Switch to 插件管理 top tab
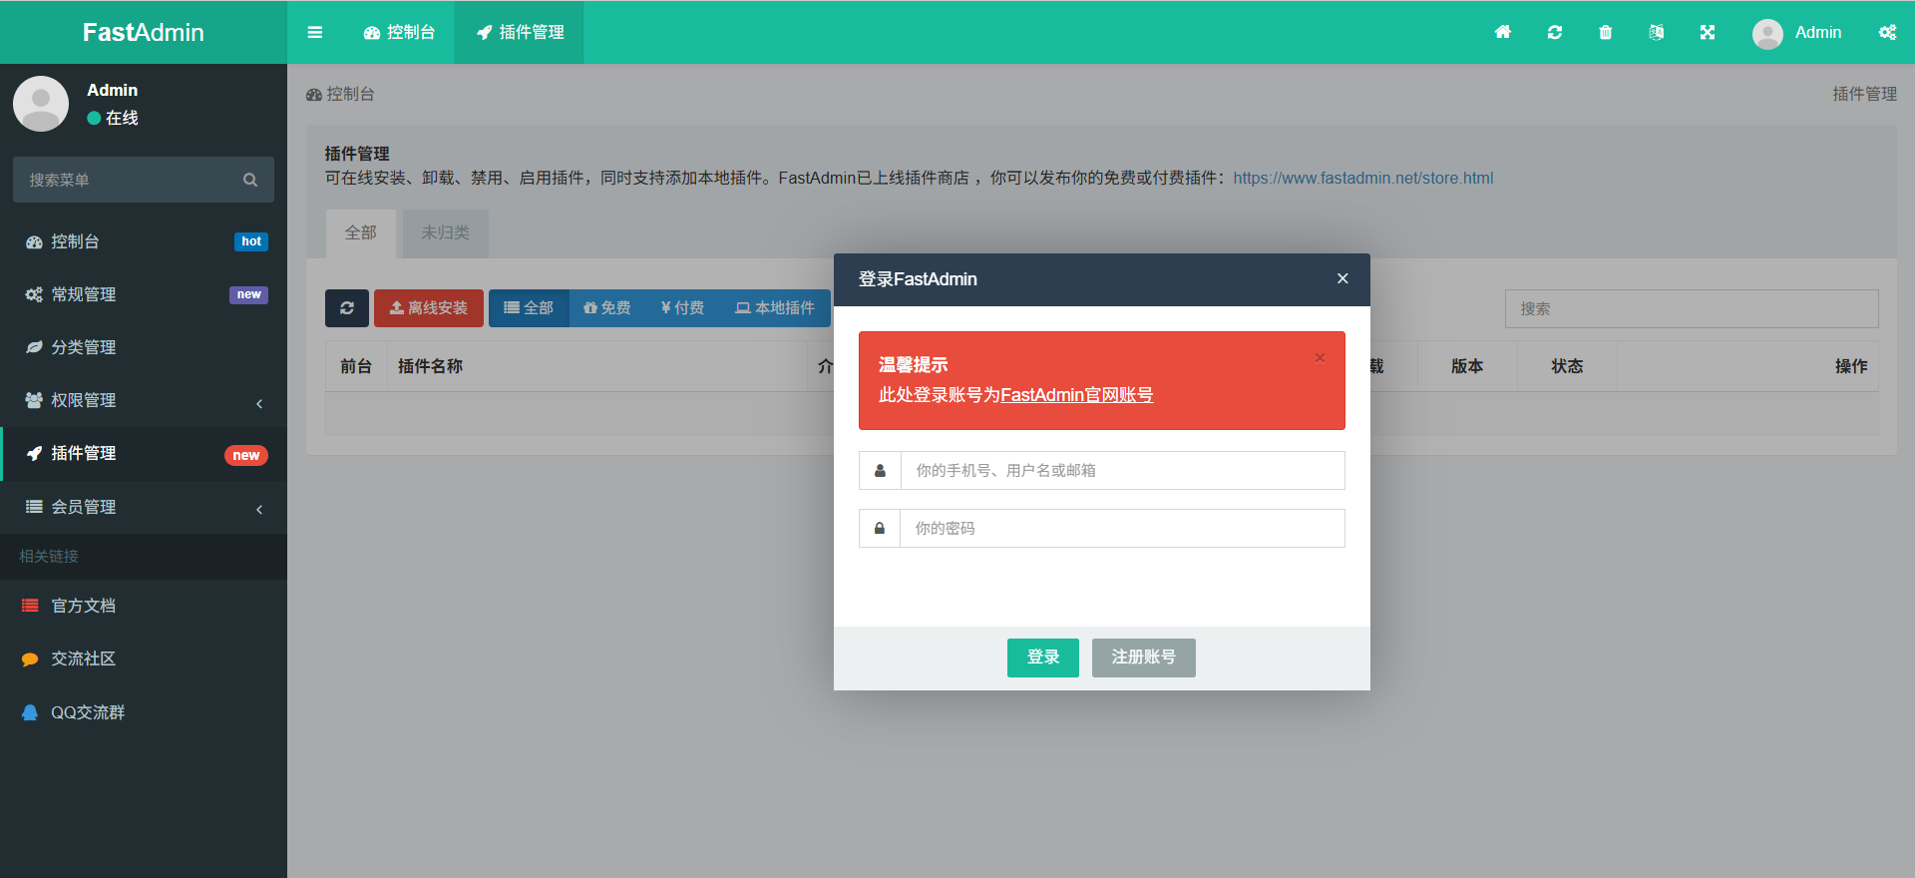 (x=520, y=32)
